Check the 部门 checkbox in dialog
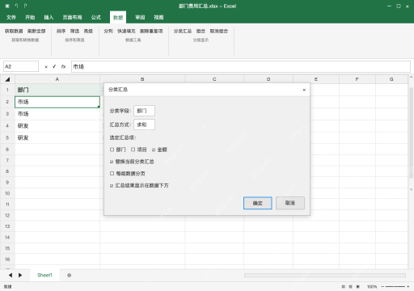414x291 pixels. (x=112, y=150)
